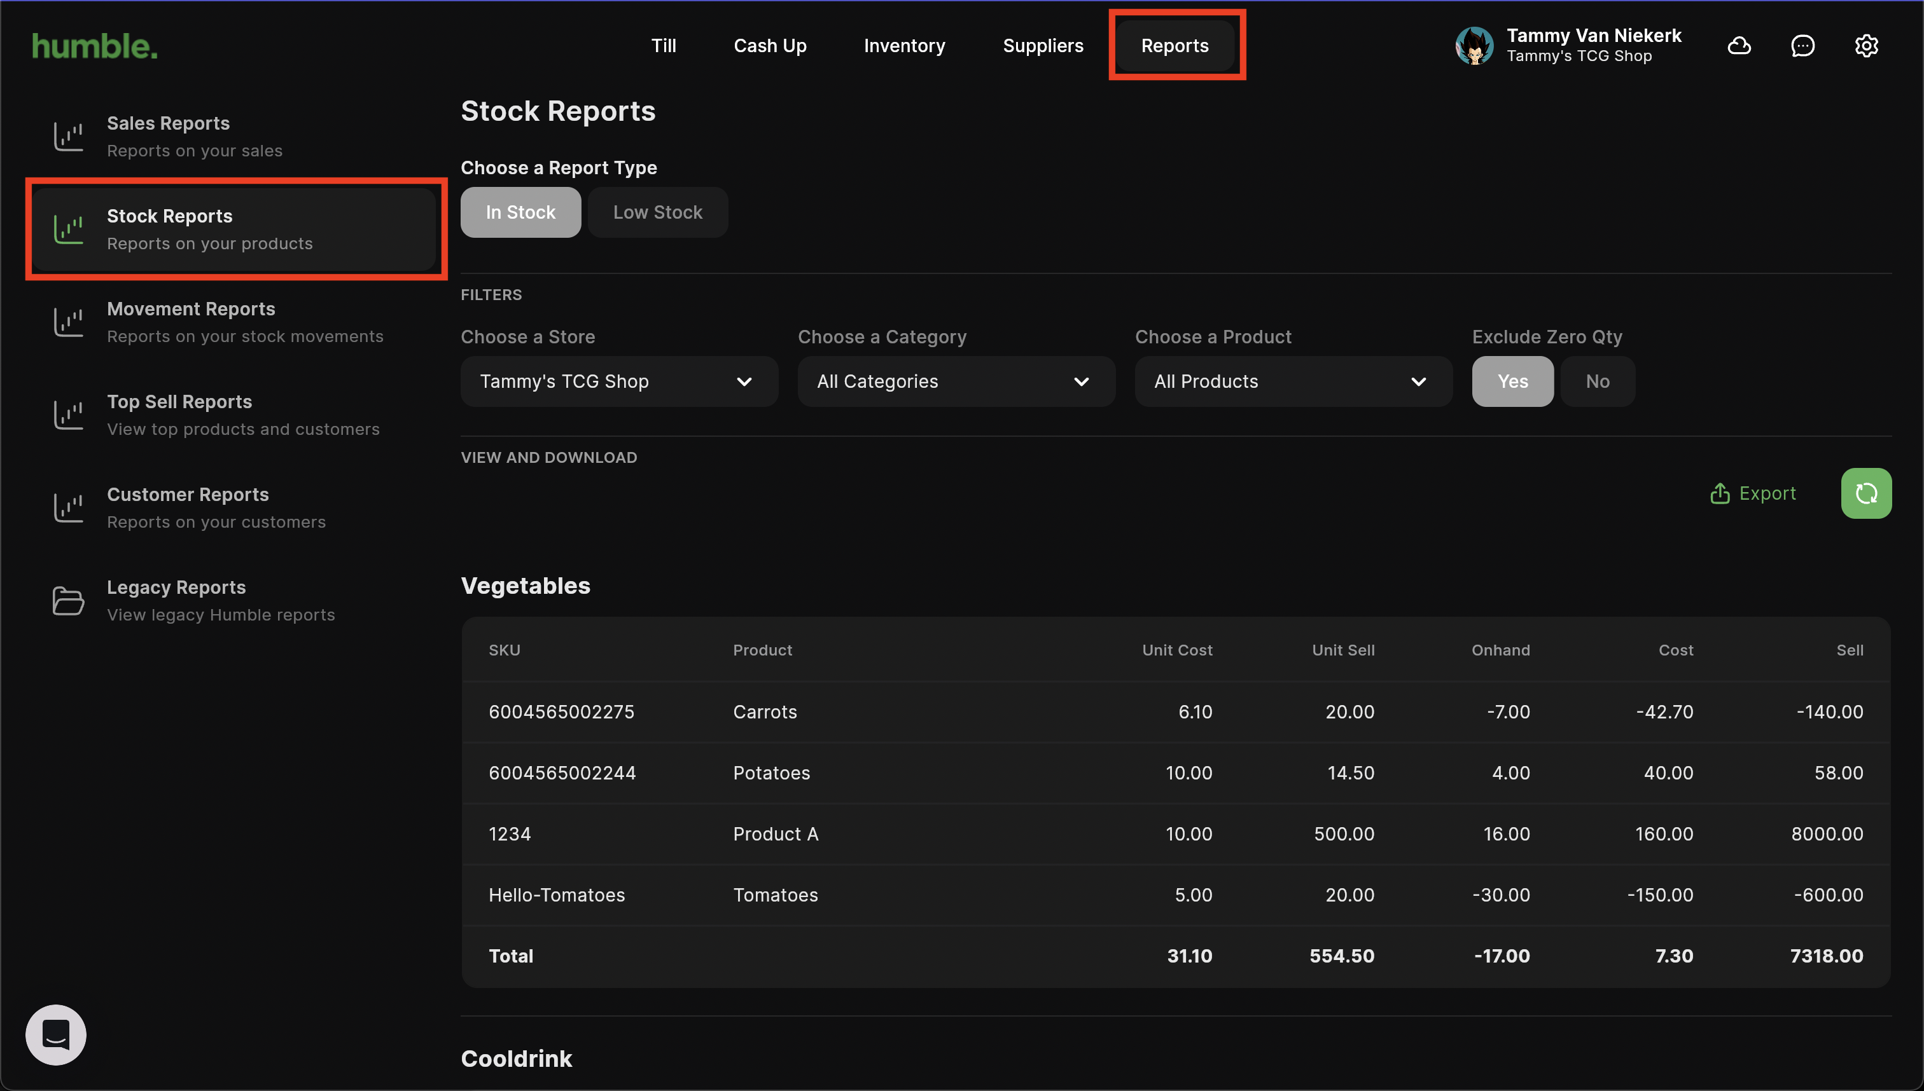
Task: Go to the Inventory tab
Action: [x=903, y=46]
